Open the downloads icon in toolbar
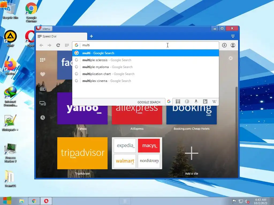 click(x=224, y=45)
